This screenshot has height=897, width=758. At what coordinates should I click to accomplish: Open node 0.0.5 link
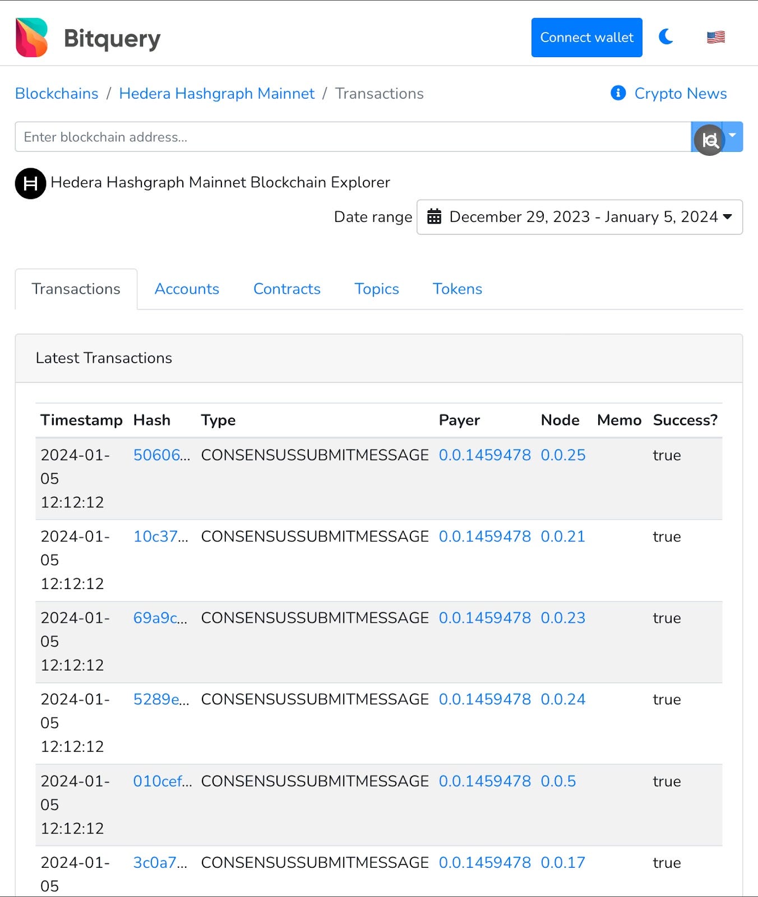click(558, 781)
